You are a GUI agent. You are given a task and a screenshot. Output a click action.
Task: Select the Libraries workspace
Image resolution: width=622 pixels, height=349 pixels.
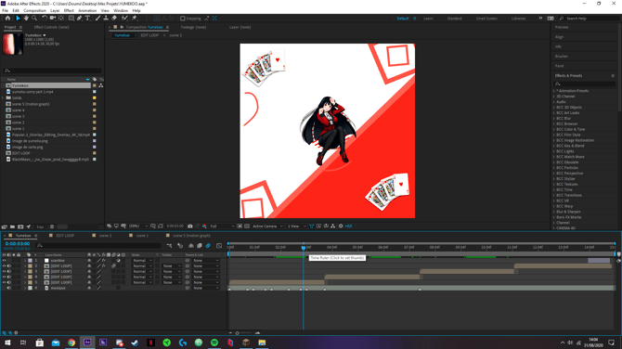coord(518,19)
